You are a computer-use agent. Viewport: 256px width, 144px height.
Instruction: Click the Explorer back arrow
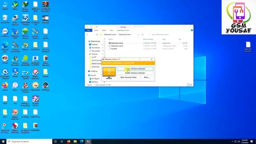click(87, 35)
